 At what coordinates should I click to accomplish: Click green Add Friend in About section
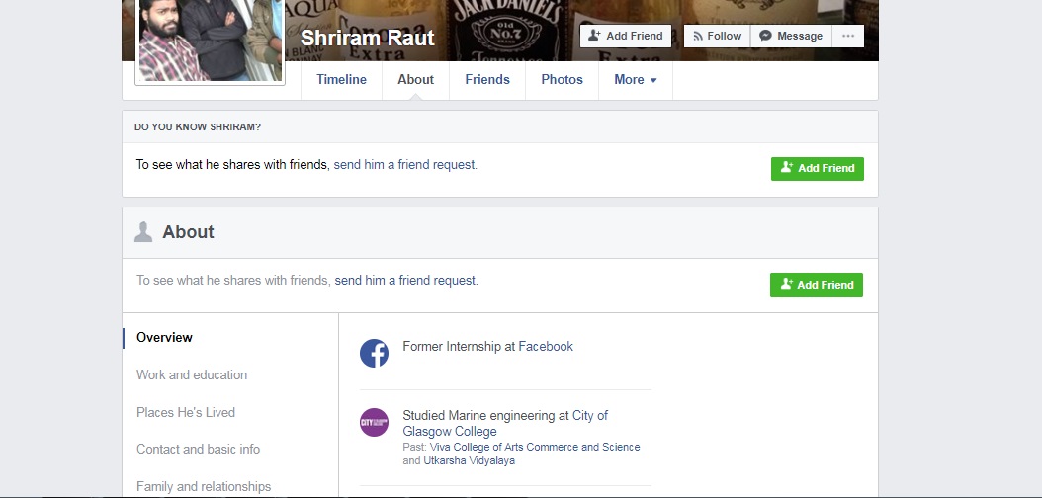(x=816, y=285)
